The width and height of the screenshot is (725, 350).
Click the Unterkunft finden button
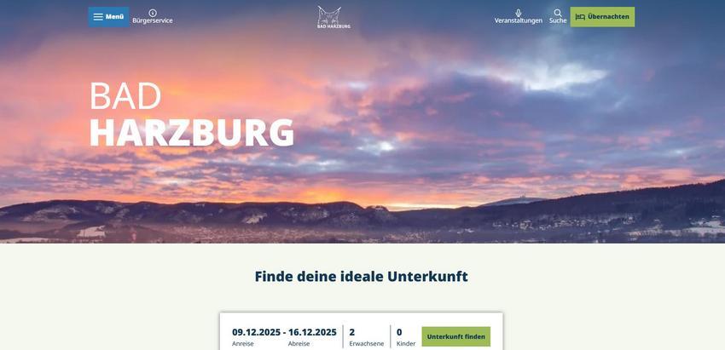(x=456, y=336)
